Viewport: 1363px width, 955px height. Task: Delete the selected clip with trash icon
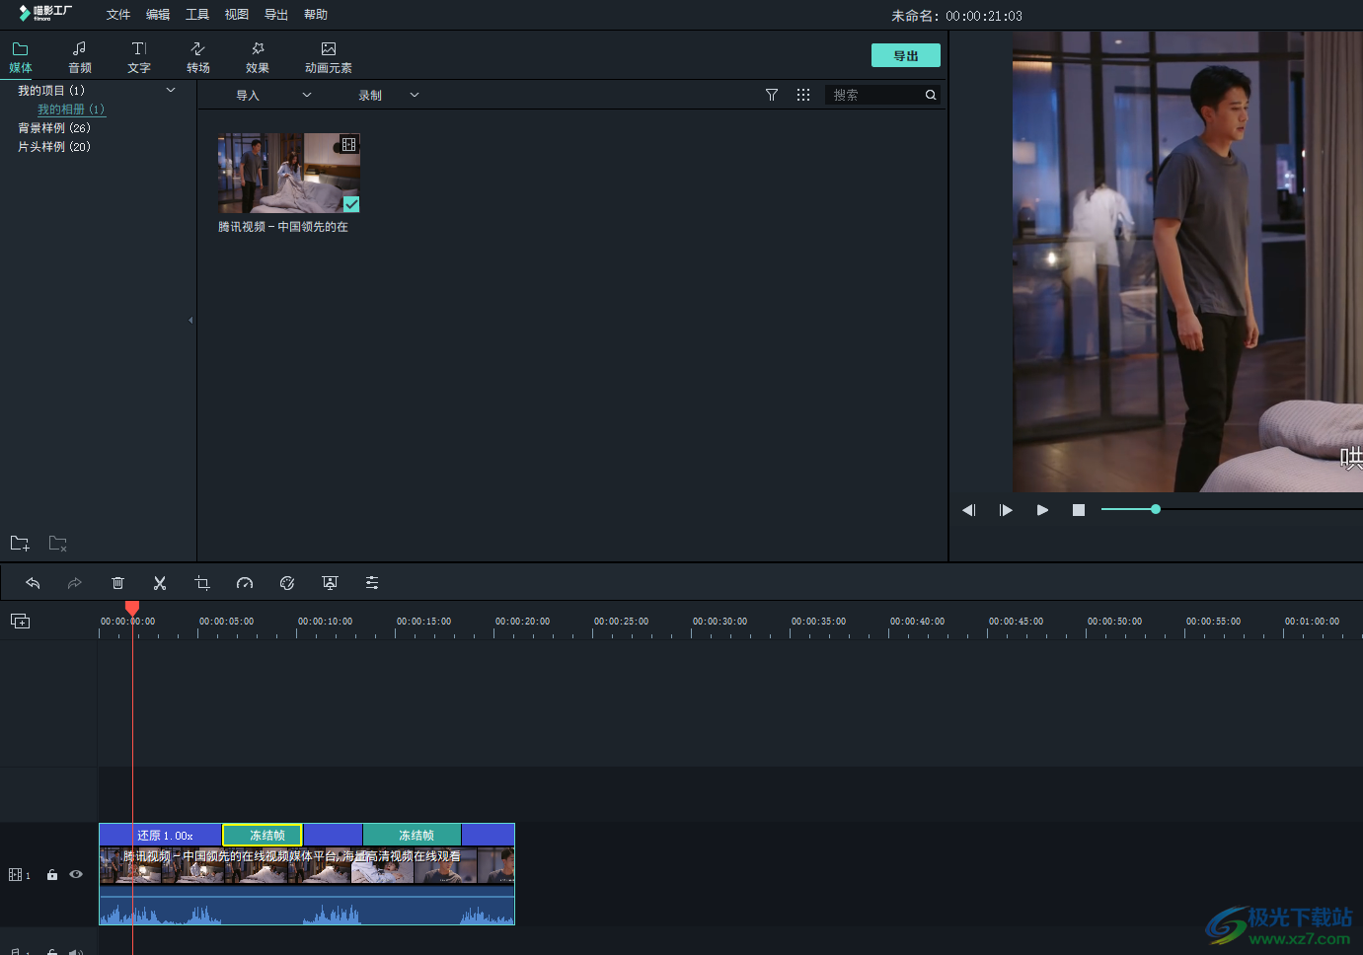[117, 583]
